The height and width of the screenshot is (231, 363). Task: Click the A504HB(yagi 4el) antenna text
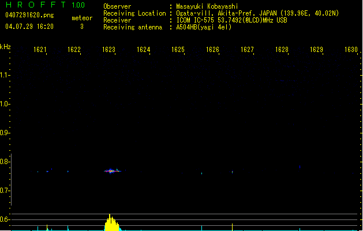(x=204, y=27)
